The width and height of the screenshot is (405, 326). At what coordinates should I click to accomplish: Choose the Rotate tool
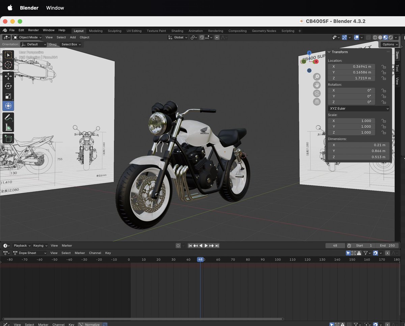[x=8, y=86]
